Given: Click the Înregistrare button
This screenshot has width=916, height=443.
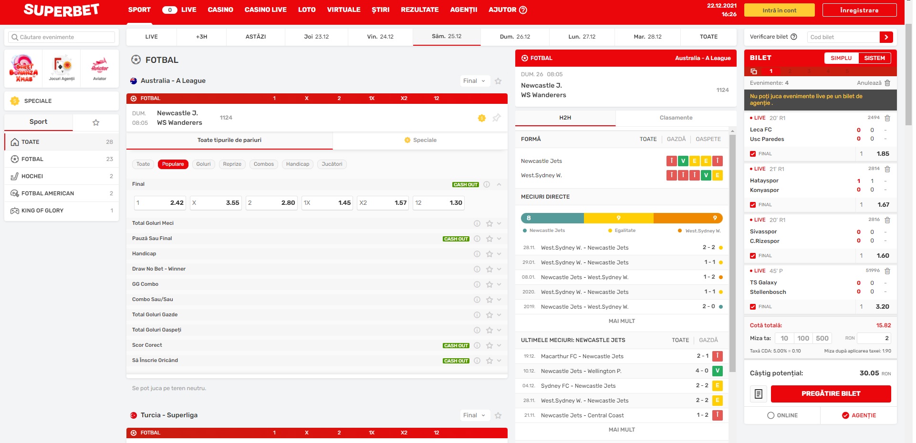Looking at the screenshot, I should pyautogui.click(x=859, y=10).
